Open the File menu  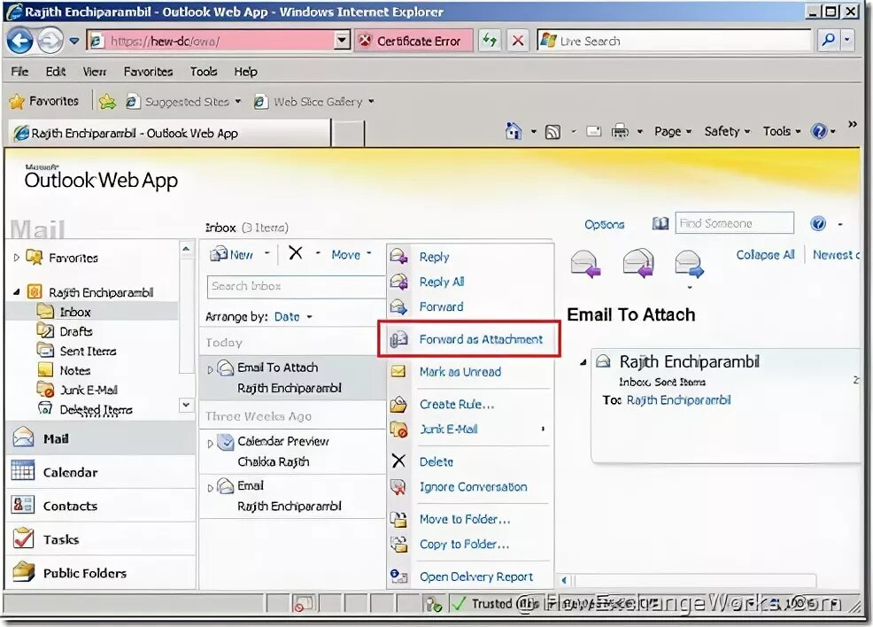point(19,71)
